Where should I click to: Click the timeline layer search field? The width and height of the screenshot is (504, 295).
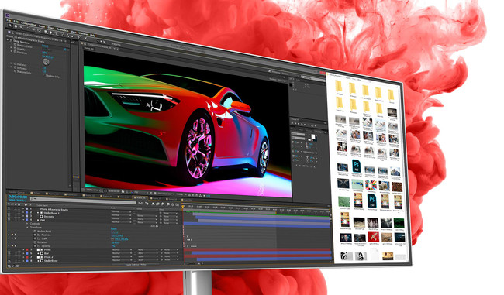(x=83, y=201)
